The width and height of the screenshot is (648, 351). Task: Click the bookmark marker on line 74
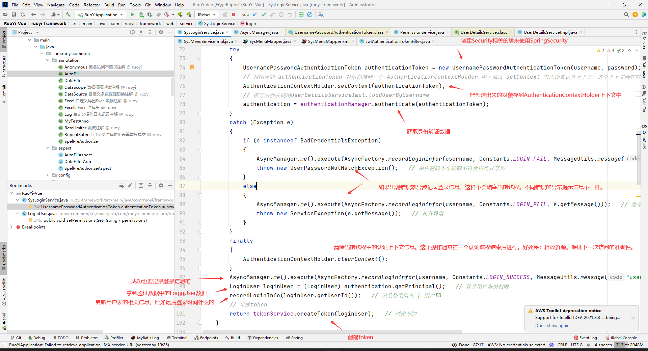point(192,67)
